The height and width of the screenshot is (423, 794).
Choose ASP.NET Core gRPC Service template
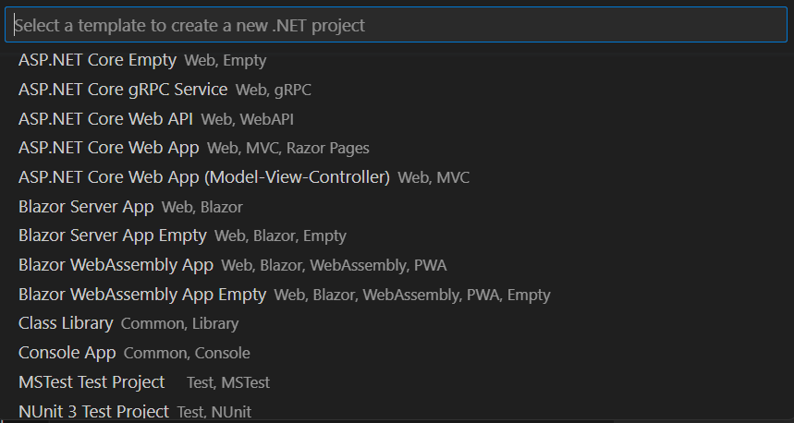tap(123, 90)
